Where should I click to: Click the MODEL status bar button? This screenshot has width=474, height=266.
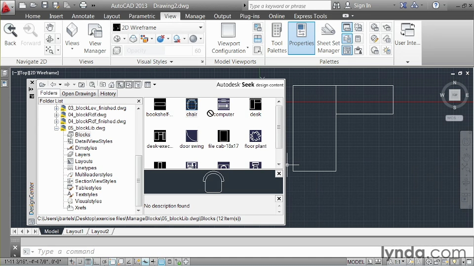click(355, 262)
